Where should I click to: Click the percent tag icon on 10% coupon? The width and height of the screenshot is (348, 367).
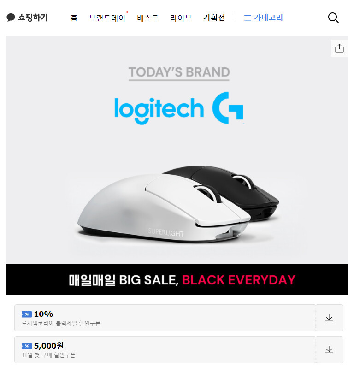[26, 314]
